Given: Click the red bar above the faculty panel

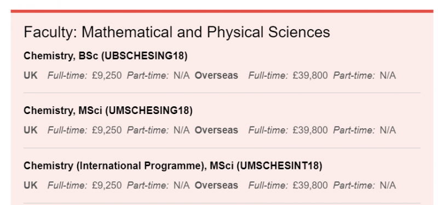Looking at the screenshot, I should [222, 11].
